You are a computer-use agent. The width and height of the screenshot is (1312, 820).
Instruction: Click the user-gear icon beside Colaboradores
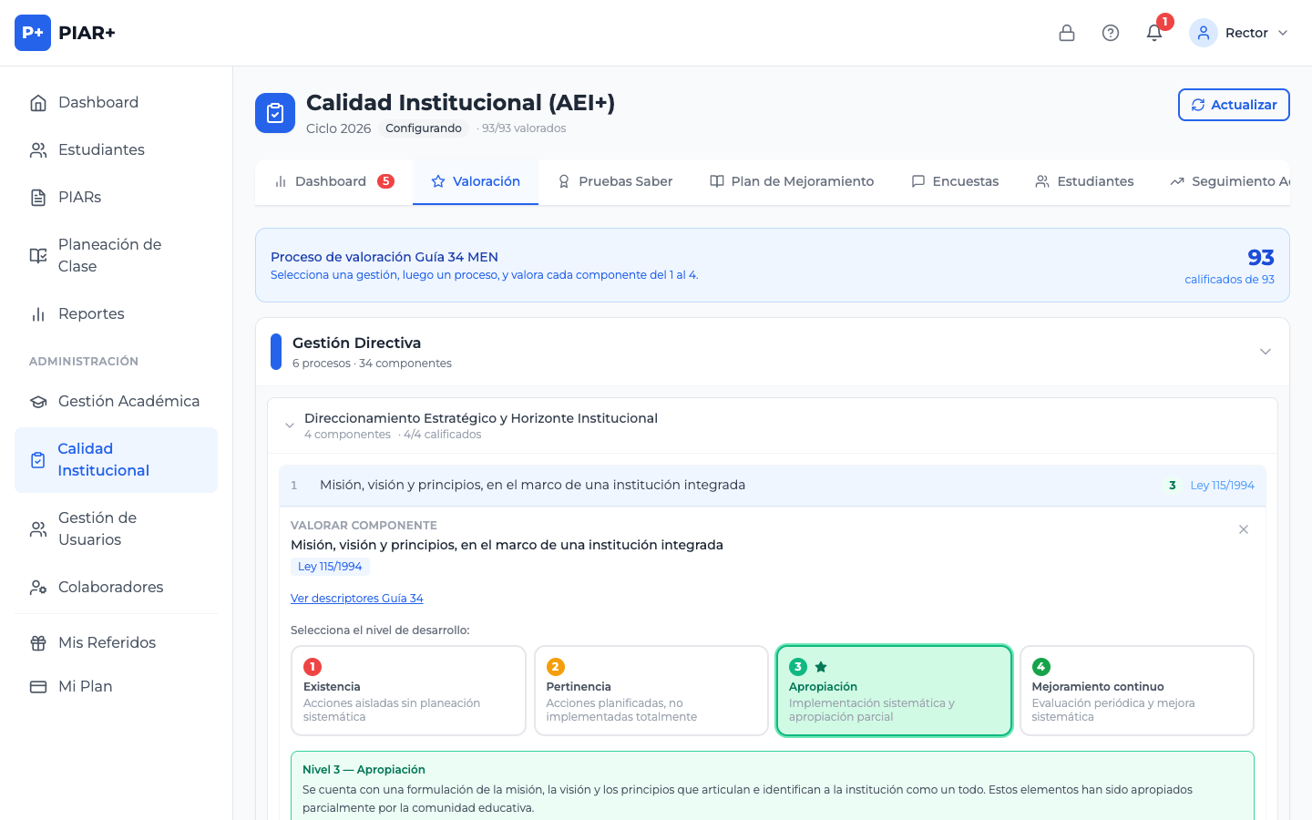click(38, 588)
